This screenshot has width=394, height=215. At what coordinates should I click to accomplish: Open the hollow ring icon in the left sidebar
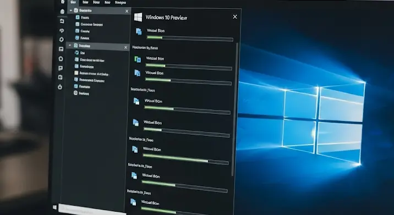click(x=61, y=58)
